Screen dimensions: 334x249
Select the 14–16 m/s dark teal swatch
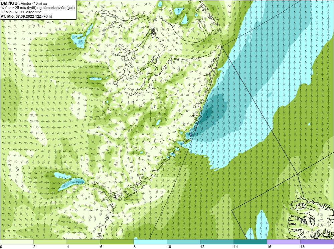[x=250, y=242]
